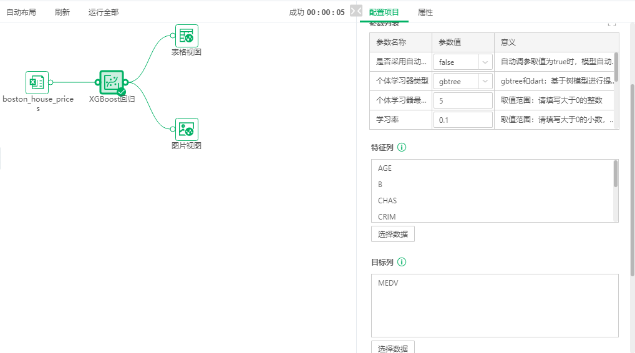Click the right panel vertical scrollbar

coord(633,180)
